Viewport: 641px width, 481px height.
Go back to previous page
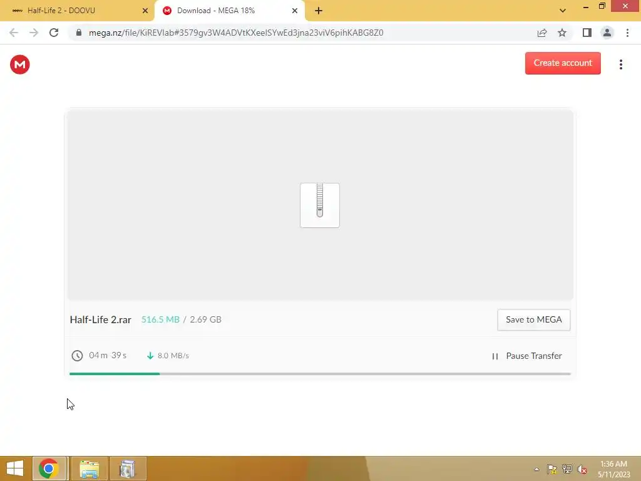pos(14,33)
